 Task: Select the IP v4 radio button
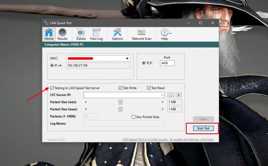pos(52,66)
